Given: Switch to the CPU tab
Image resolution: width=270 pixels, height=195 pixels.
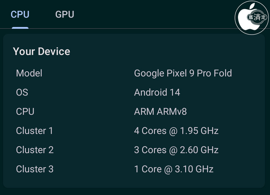Looking at the screenshot, I should (x=20, y=14).
